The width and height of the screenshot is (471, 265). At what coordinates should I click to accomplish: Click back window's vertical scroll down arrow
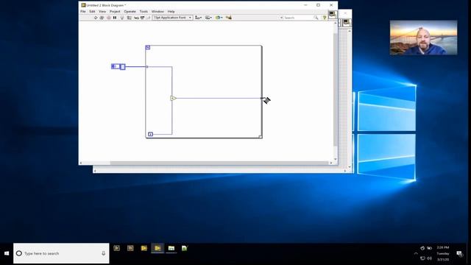[350, 167]
